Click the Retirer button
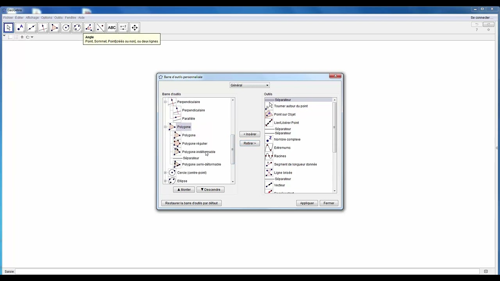The image size is (500, 281). pos(250,143)
